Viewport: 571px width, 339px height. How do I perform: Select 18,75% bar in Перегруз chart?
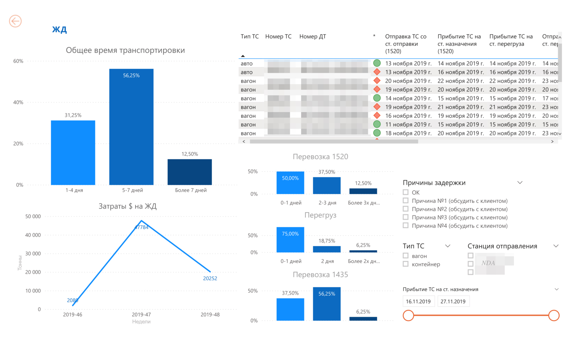click(x=327, y=249)
